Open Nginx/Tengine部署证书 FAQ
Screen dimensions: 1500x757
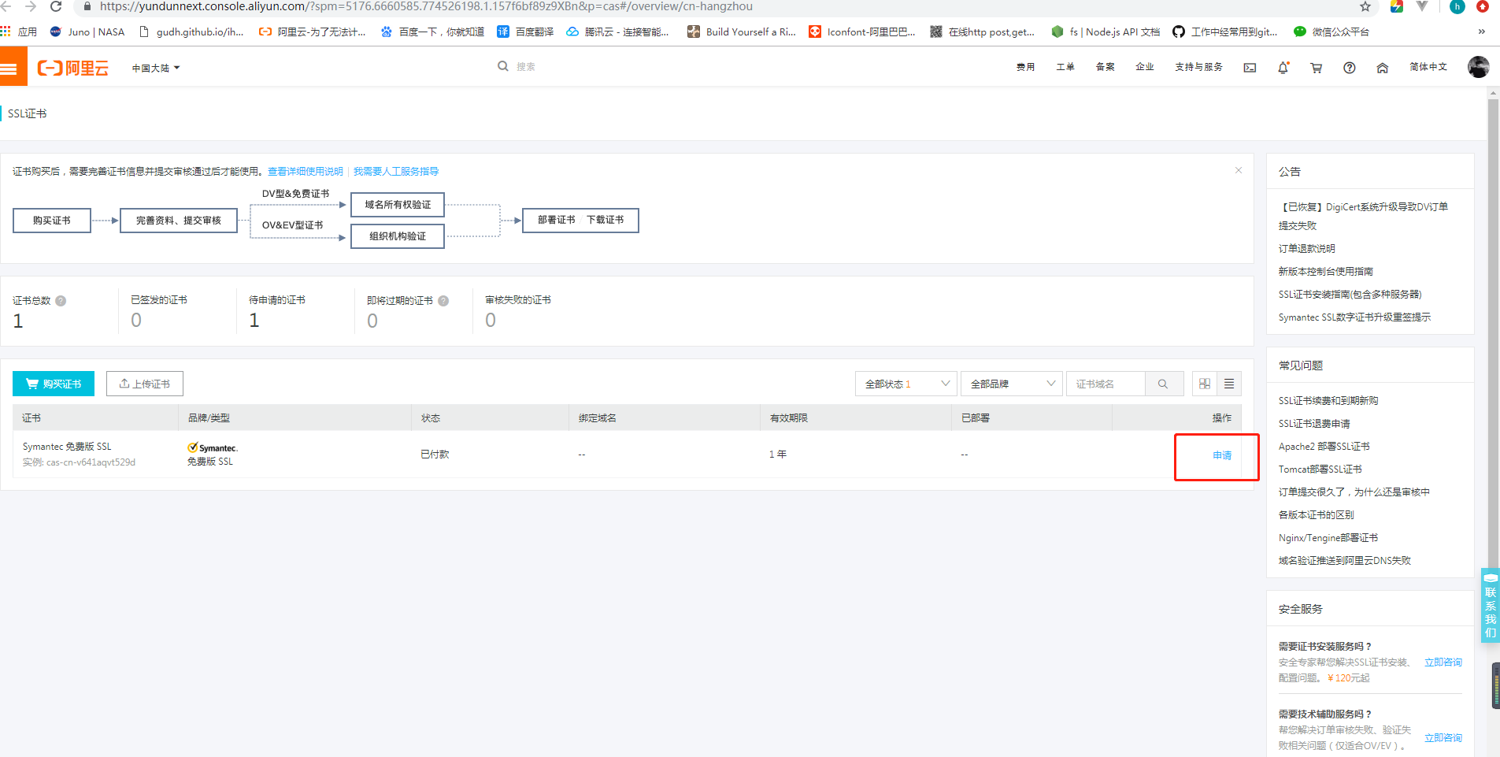pyautogui.click(x=1328, y=538)
